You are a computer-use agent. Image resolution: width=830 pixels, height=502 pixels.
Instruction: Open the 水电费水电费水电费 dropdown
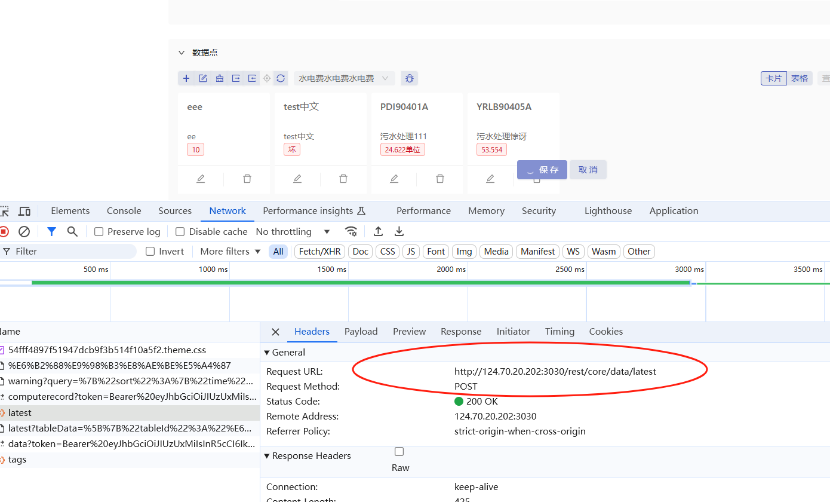[x=344, y=78]
